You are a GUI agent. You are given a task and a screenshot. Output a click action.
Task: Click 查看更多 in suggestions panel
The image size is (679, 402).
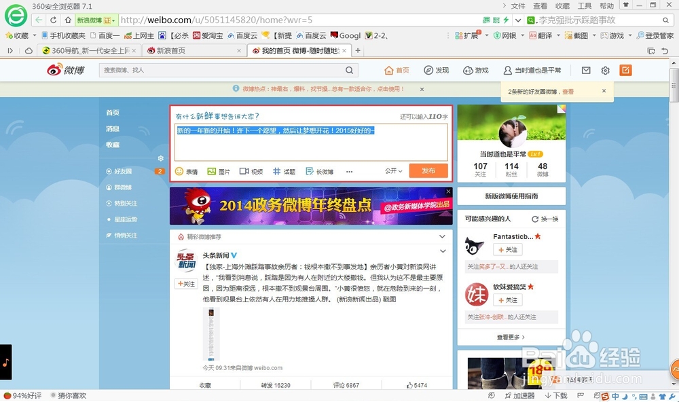[511, 337]
